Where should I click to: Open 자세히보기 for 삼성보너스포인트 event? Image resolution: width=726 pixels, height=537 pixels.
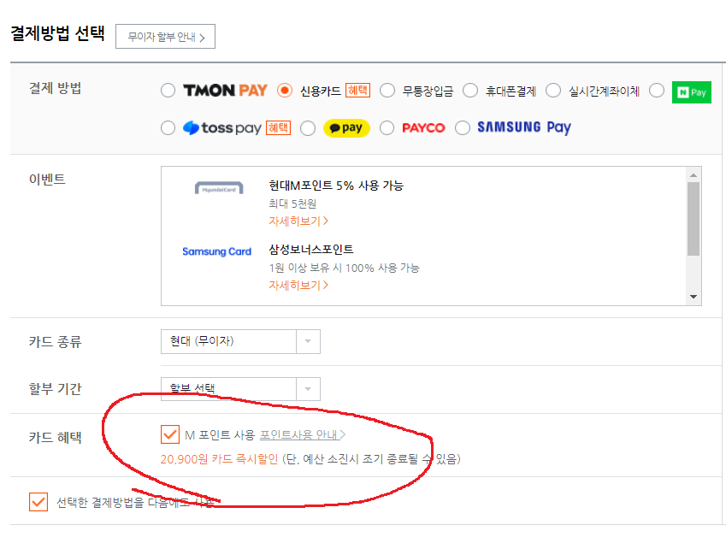298,285
